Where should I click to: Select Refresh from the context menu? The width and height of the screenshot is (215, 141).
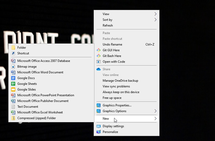point(108,25)
